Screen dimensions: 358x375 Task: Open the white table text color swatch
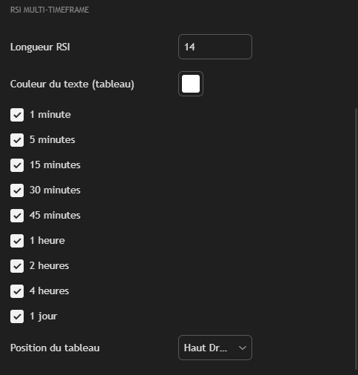click(x=191, y=84)
